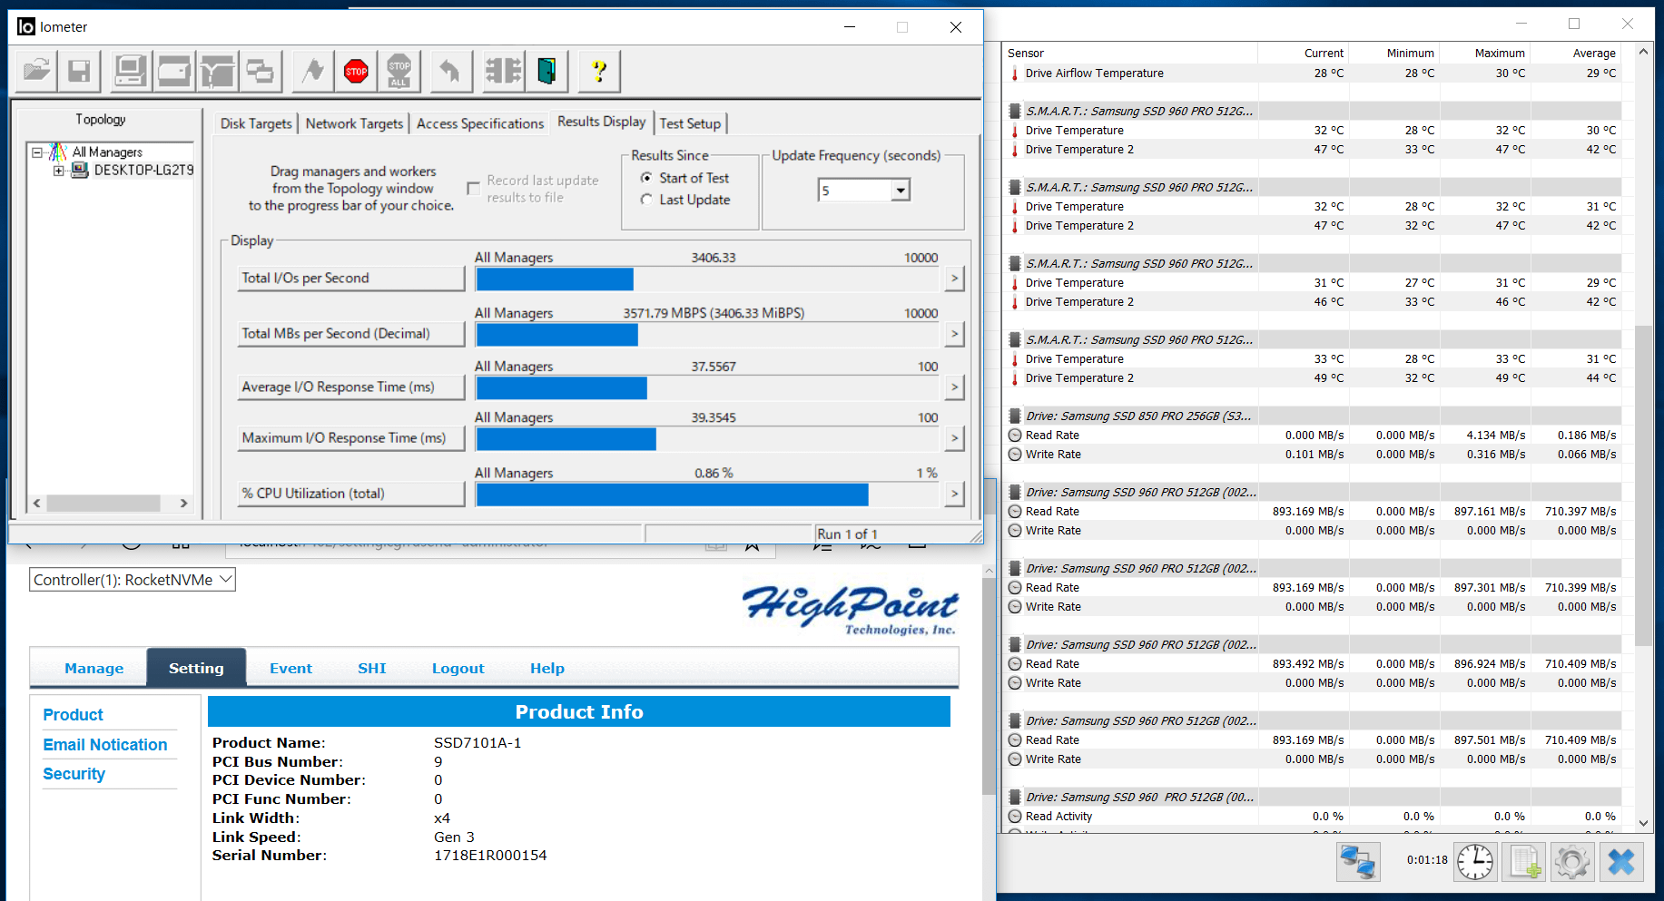Open arrow menu for Total MBs per Second bar

pos(954,334)
